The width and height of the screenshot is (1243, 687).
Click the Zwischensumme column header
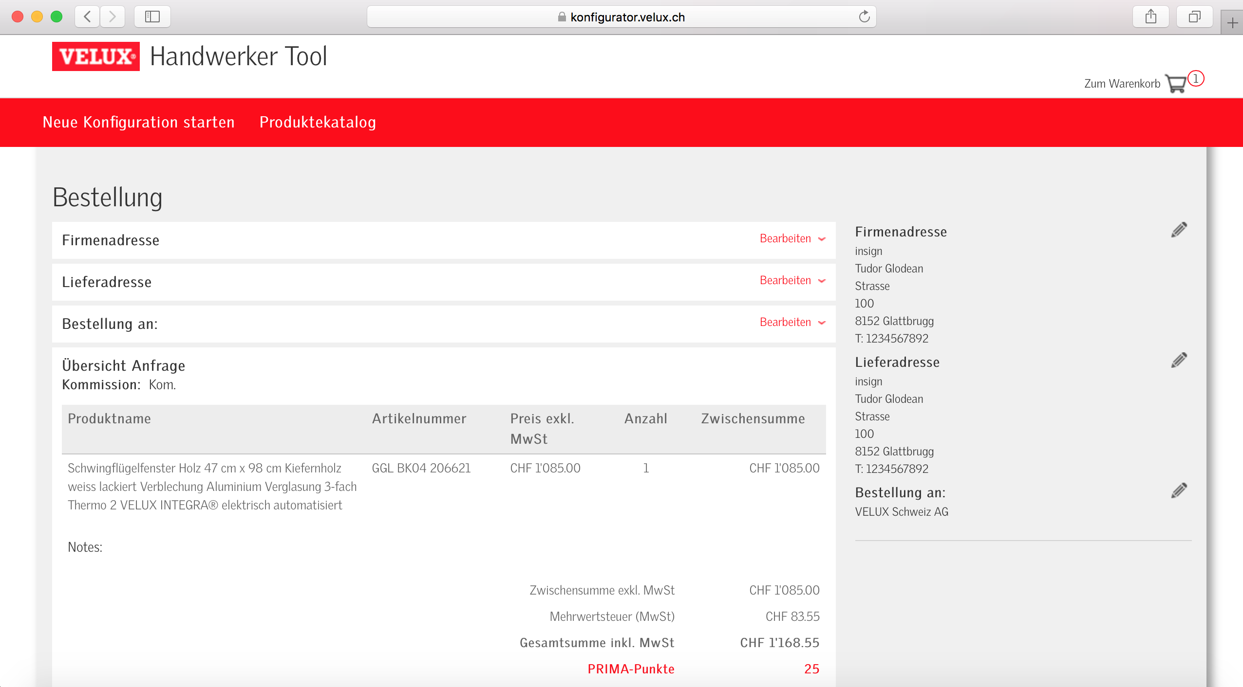coord(753,418)
